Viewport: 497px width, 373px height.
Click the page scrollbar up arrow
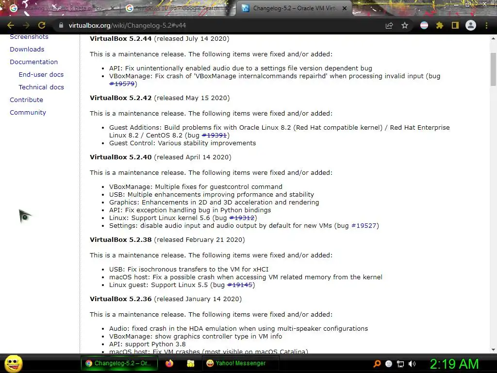pyautogui.click(x=493, y=38)
